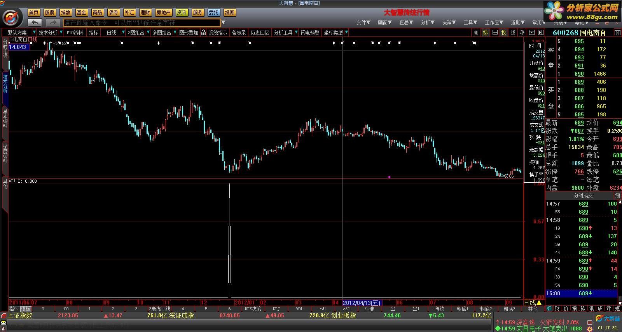The width and height of the screenshot is (622, 332).
Task: Click the 创业板指 status bar entry
Action: click(x=343, y=316)
